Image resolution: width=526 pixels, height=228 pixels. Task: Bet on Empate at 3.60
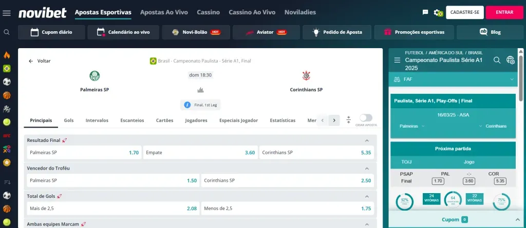(x=200, y=152)
